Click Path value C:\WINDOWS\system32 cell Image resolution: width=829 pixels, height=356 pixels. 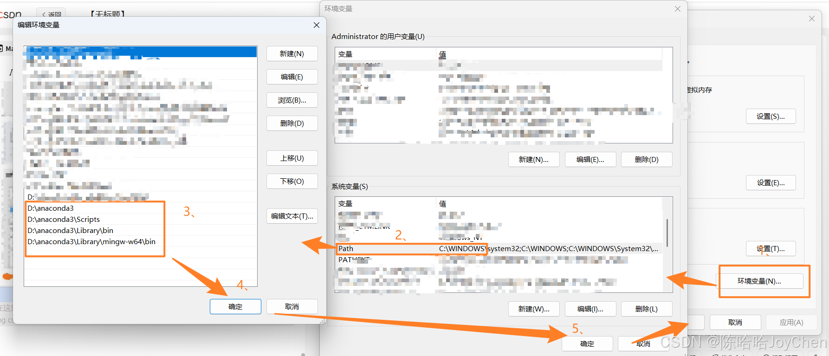549,249
